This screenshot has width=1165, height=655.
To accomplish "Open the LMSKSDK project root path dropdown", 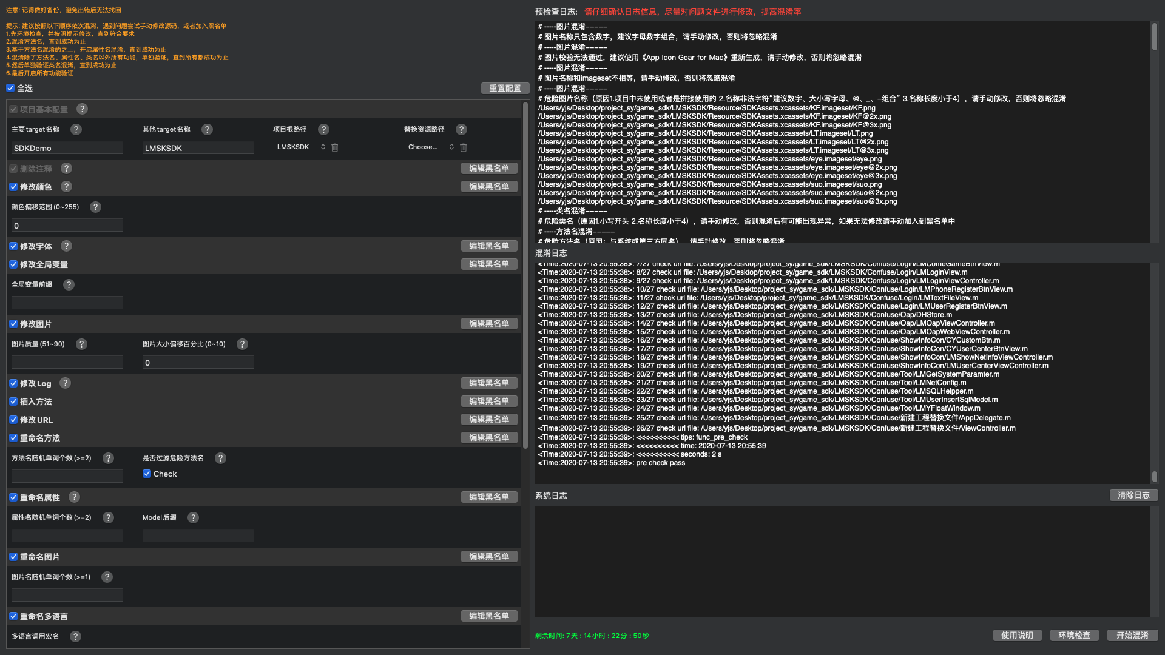I will point(300,147).
